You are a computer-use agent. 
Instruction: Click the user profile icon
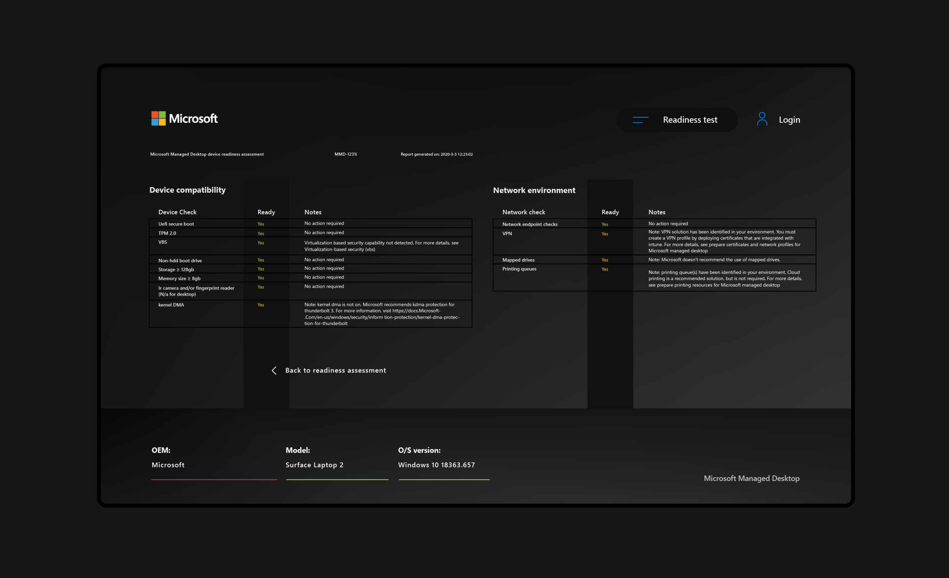click(x=762, y=119)
